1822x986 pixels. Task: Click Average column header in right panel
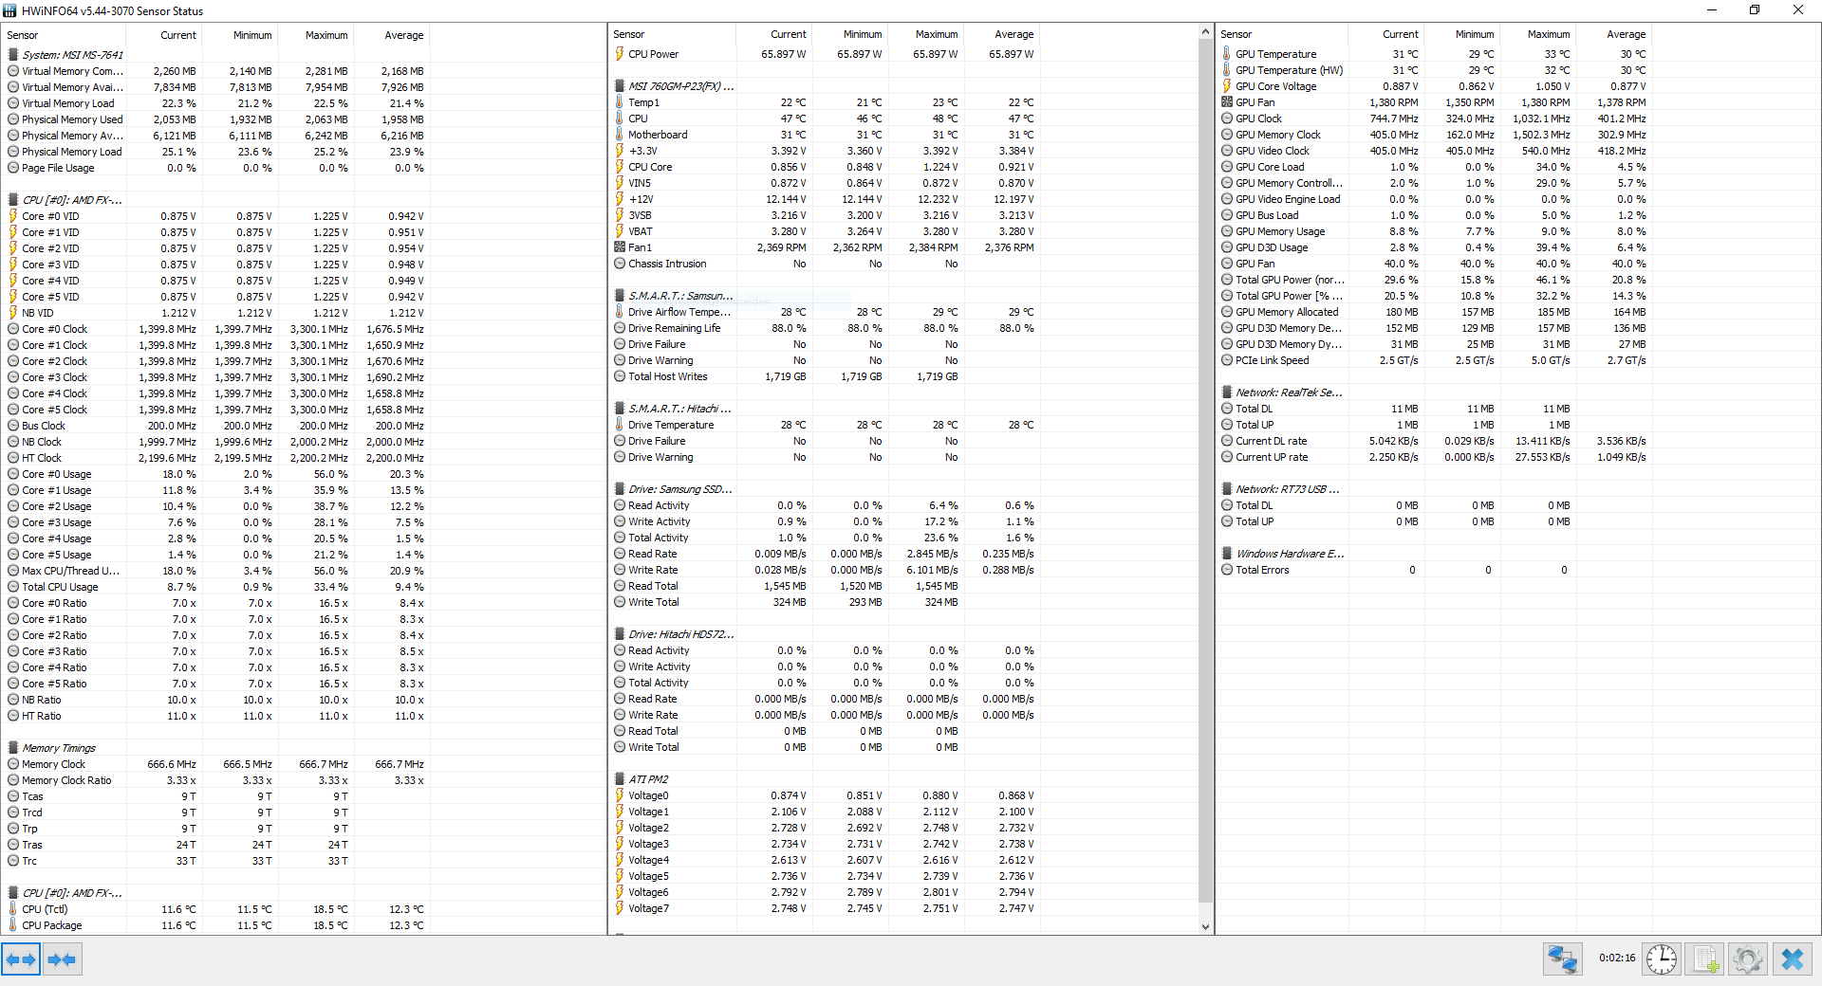coord(1626,34)
